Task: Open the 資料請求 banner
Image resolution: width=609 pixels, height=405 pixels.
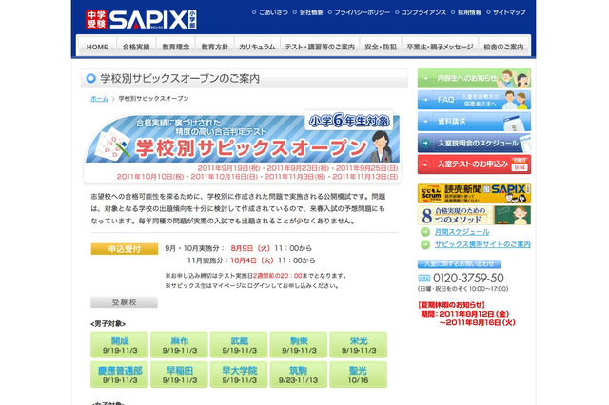Action: click(474, 122)
